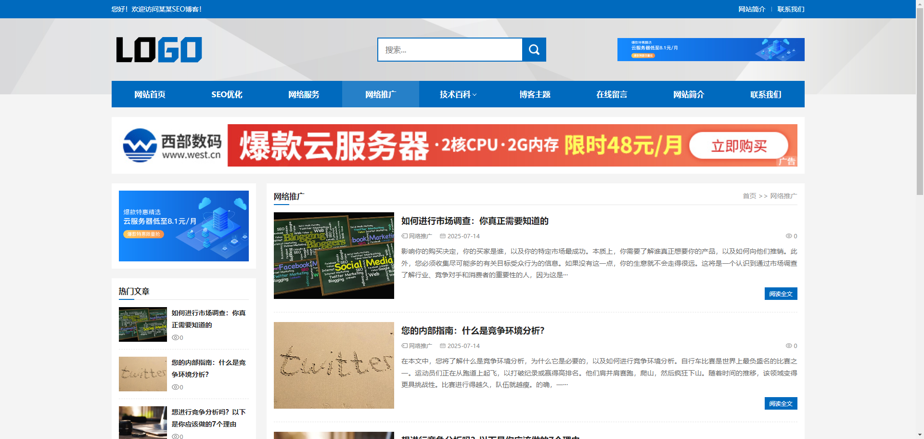924x439 pixels.
Task: Open hot article 想进行竞争分析吗 in sidebar
Action: tap(209, 418)
